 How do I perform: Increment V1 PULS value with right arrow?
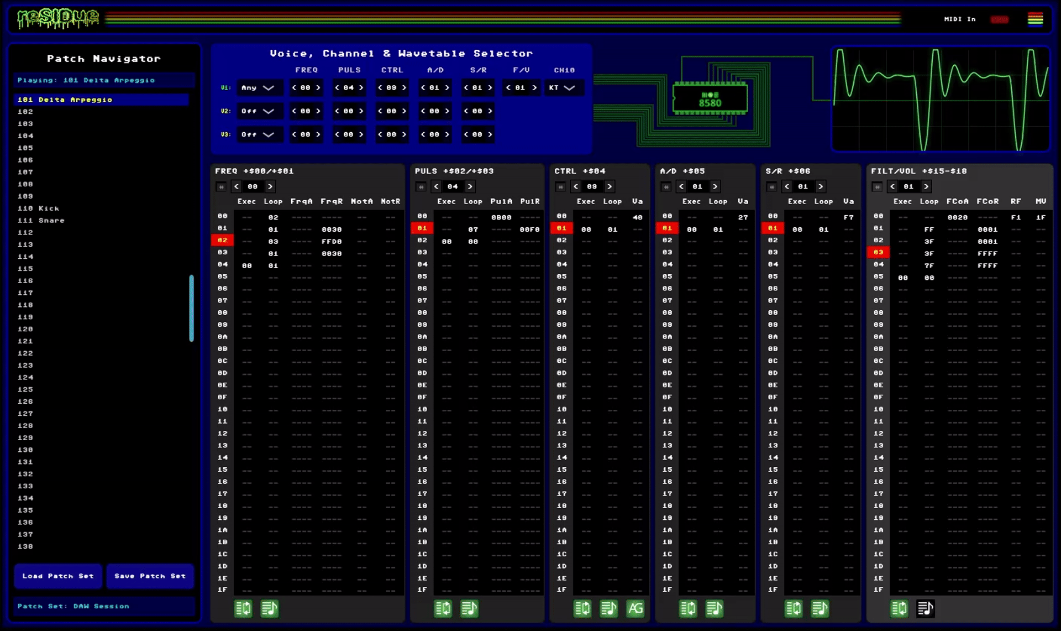361,88
